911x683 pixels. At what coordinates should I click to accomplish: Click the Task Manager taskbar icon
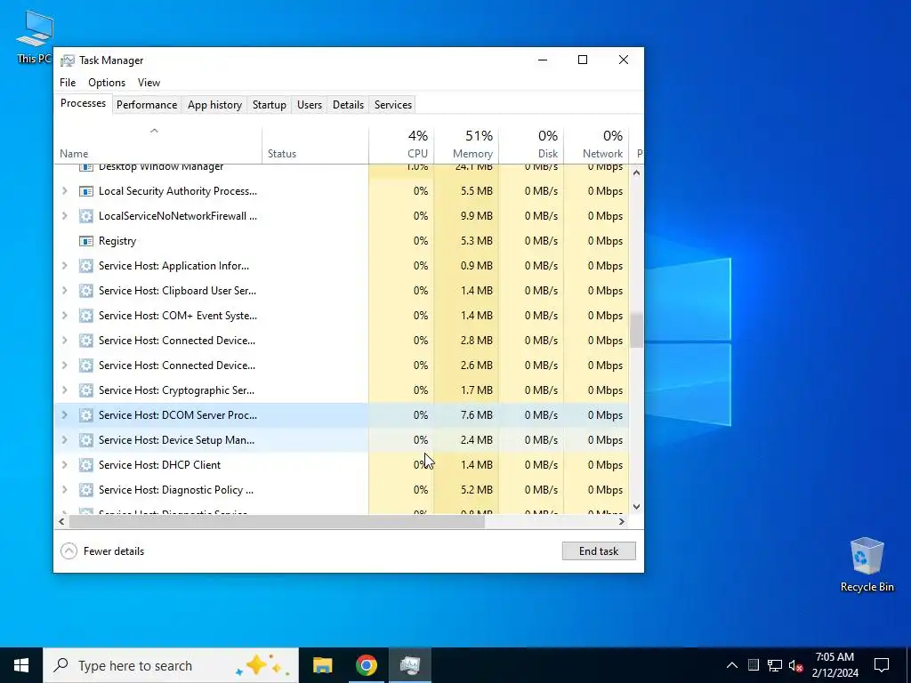point(410,665)
